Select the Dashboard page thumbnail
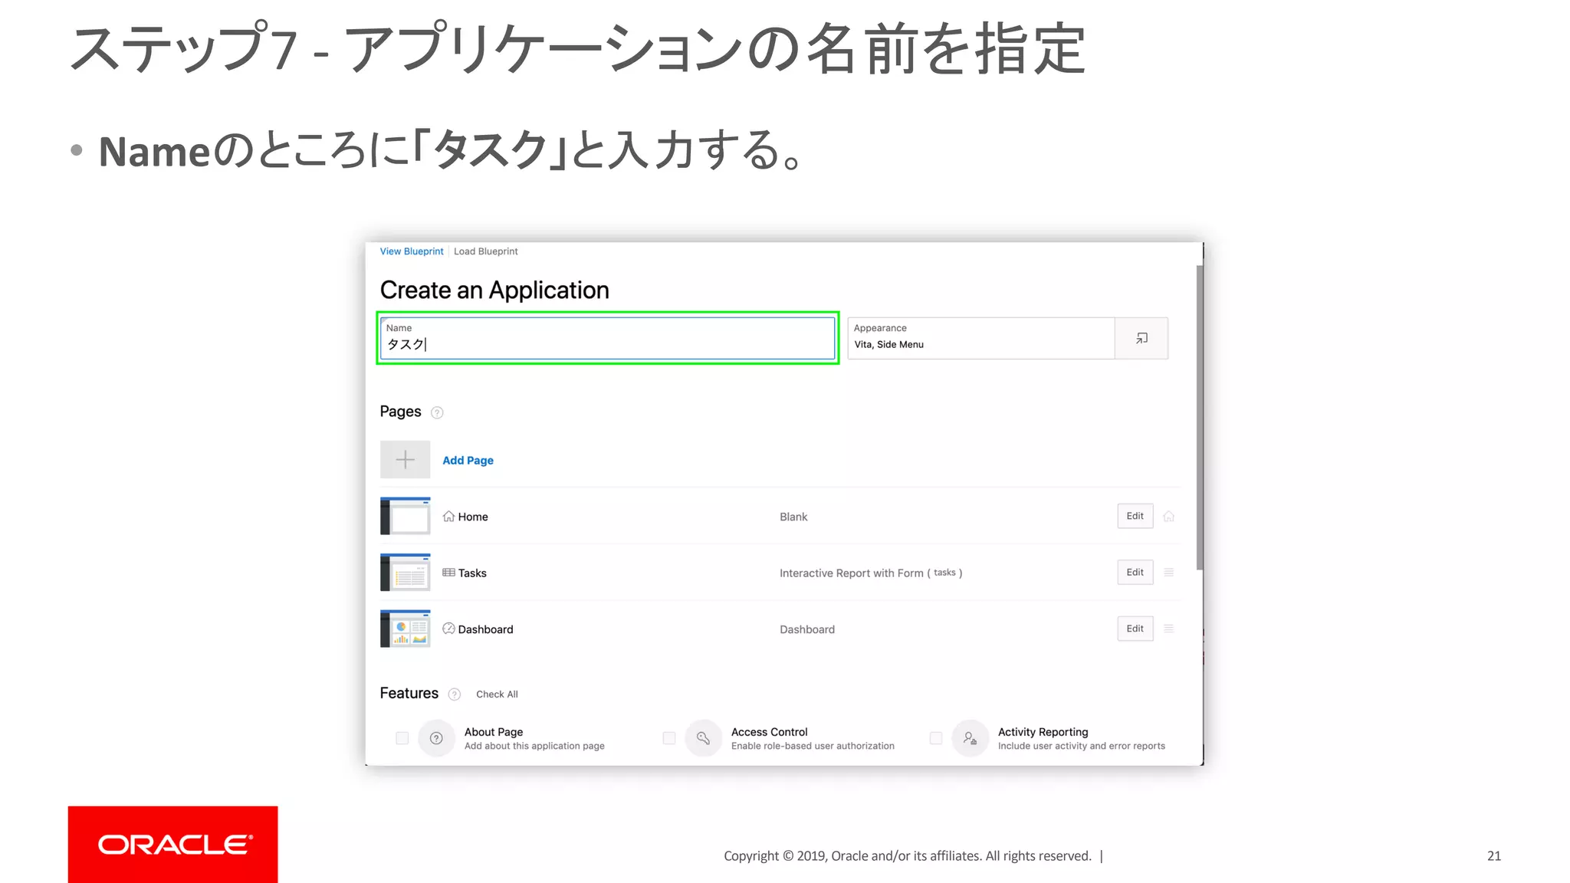The height and width of the screenshot is (883, 1570). pyautogui.click(x=405, y=629)
